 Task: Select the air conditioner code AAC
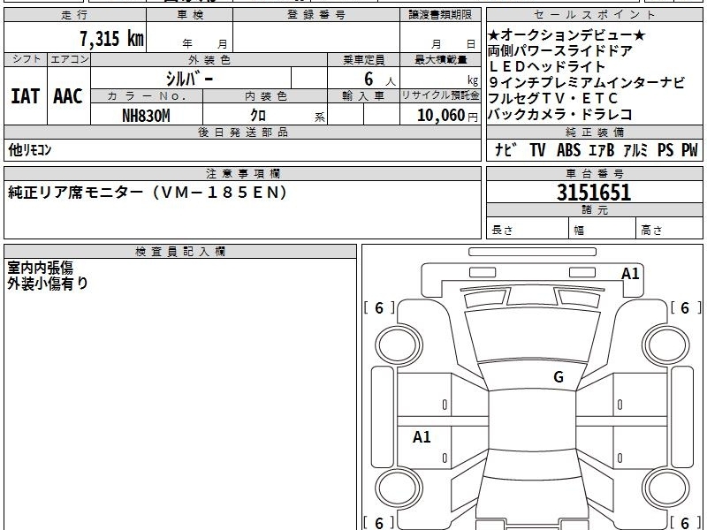(68, 96)
